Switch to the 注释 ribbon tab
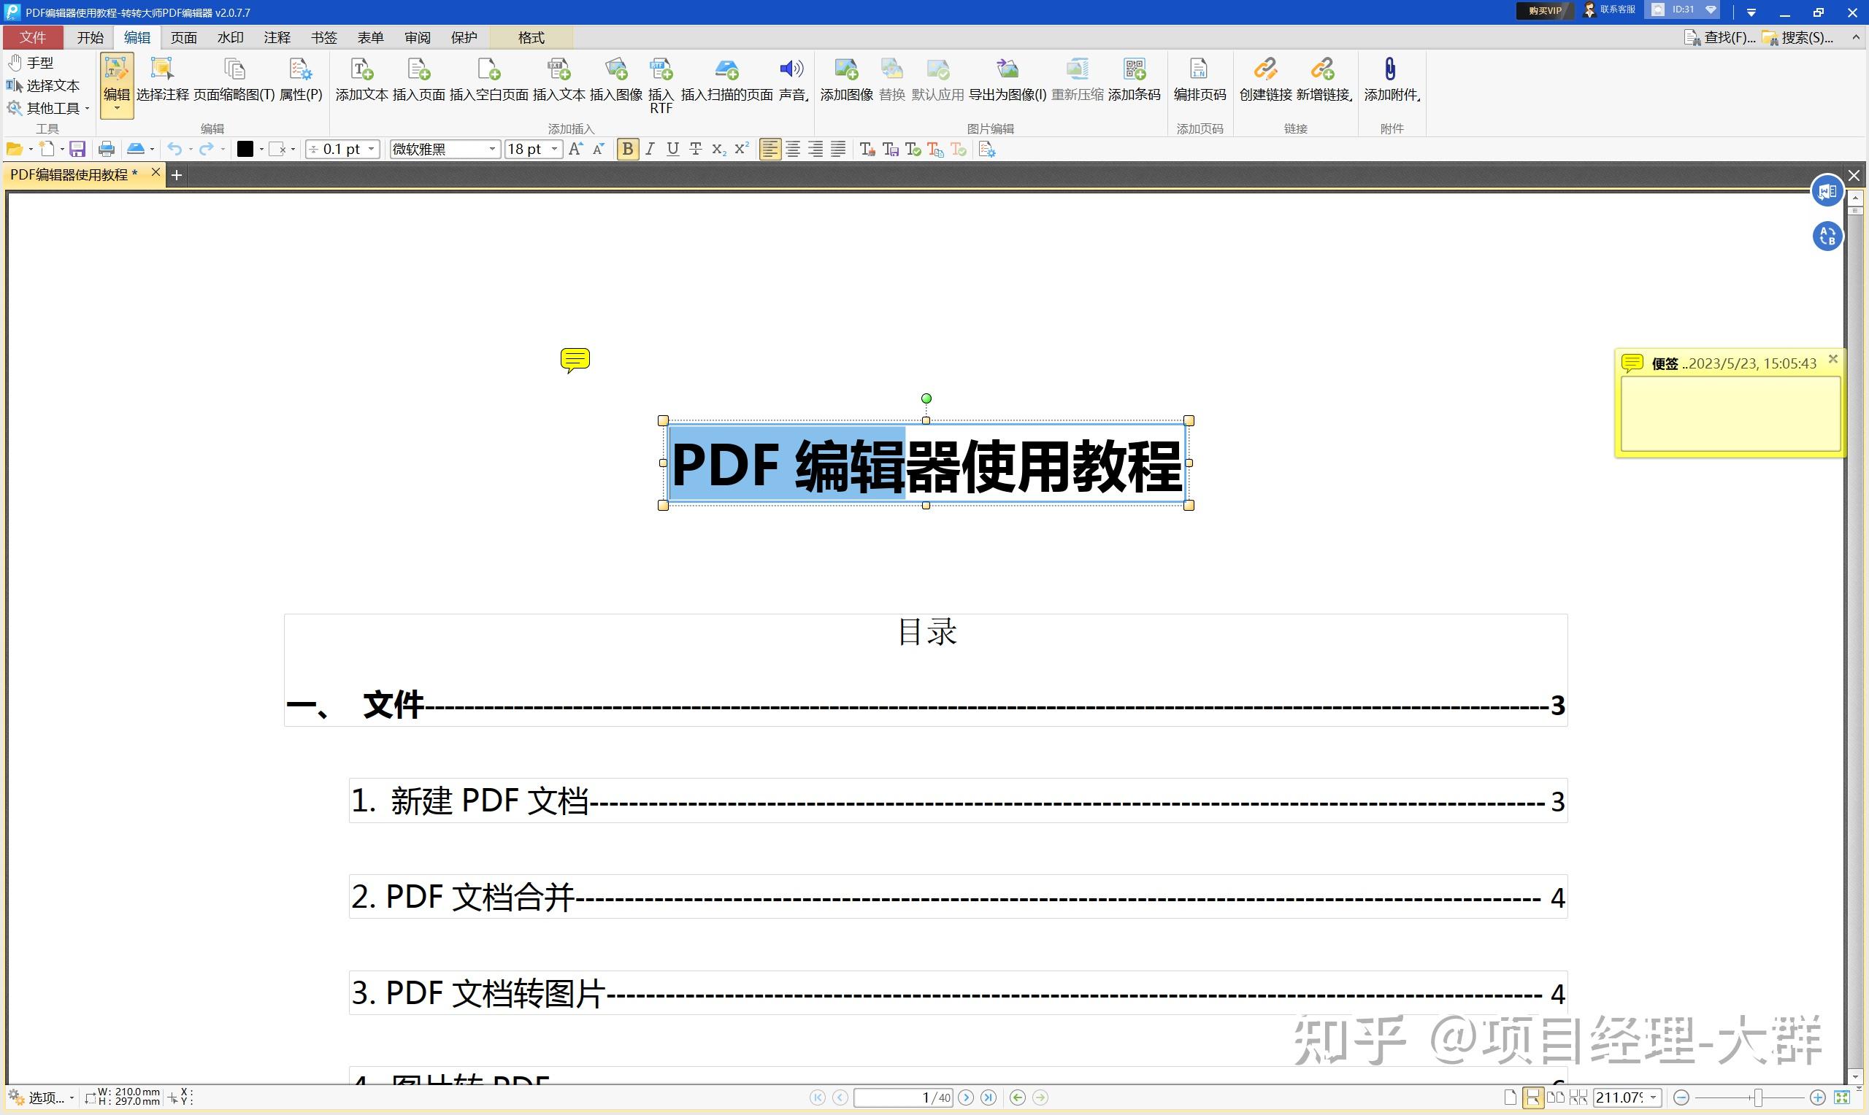The image size is (1869, 1115). click(x=277, y=36)
